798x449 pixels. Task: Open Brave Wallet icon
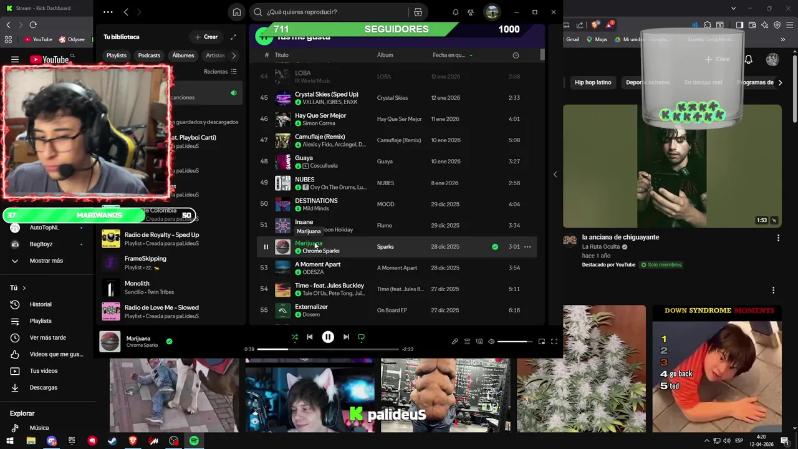[752, 25]
